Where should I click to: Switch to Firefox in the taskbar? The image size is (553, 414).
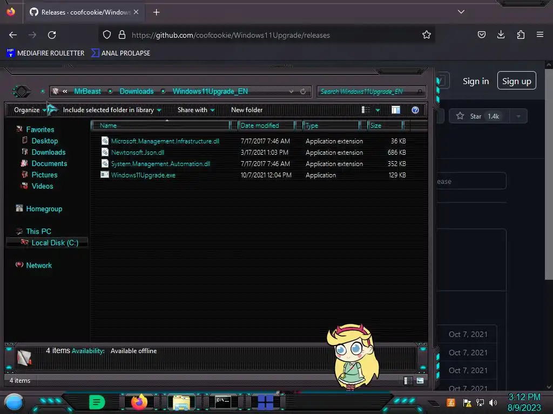[x=139, y=402]
